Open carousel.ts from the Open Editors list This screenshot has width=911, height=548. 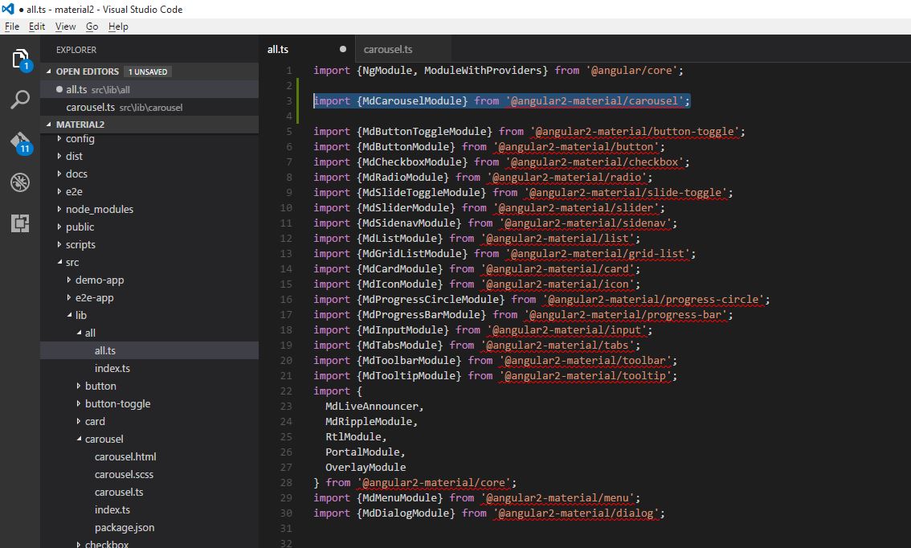click(x=90, y=107)
